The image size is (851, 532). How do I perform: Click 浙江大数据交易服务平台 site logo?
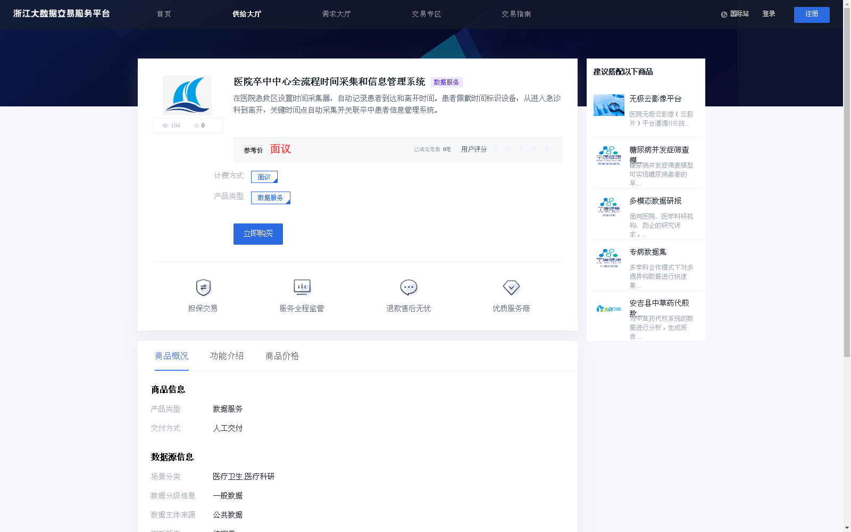[62, 14]
